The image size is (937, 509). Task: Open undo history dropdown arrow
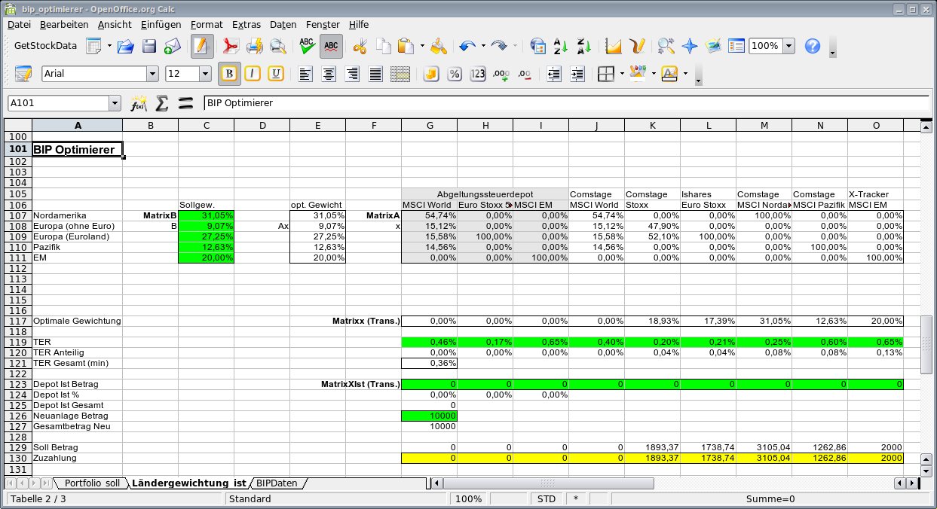coord(483,46)
